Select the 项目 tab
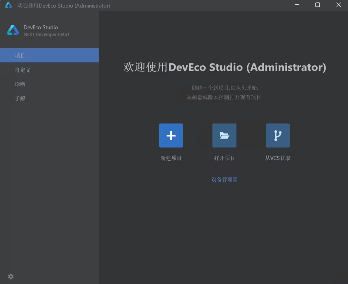The width and height of the screenshot is (348, 284). 50,55
